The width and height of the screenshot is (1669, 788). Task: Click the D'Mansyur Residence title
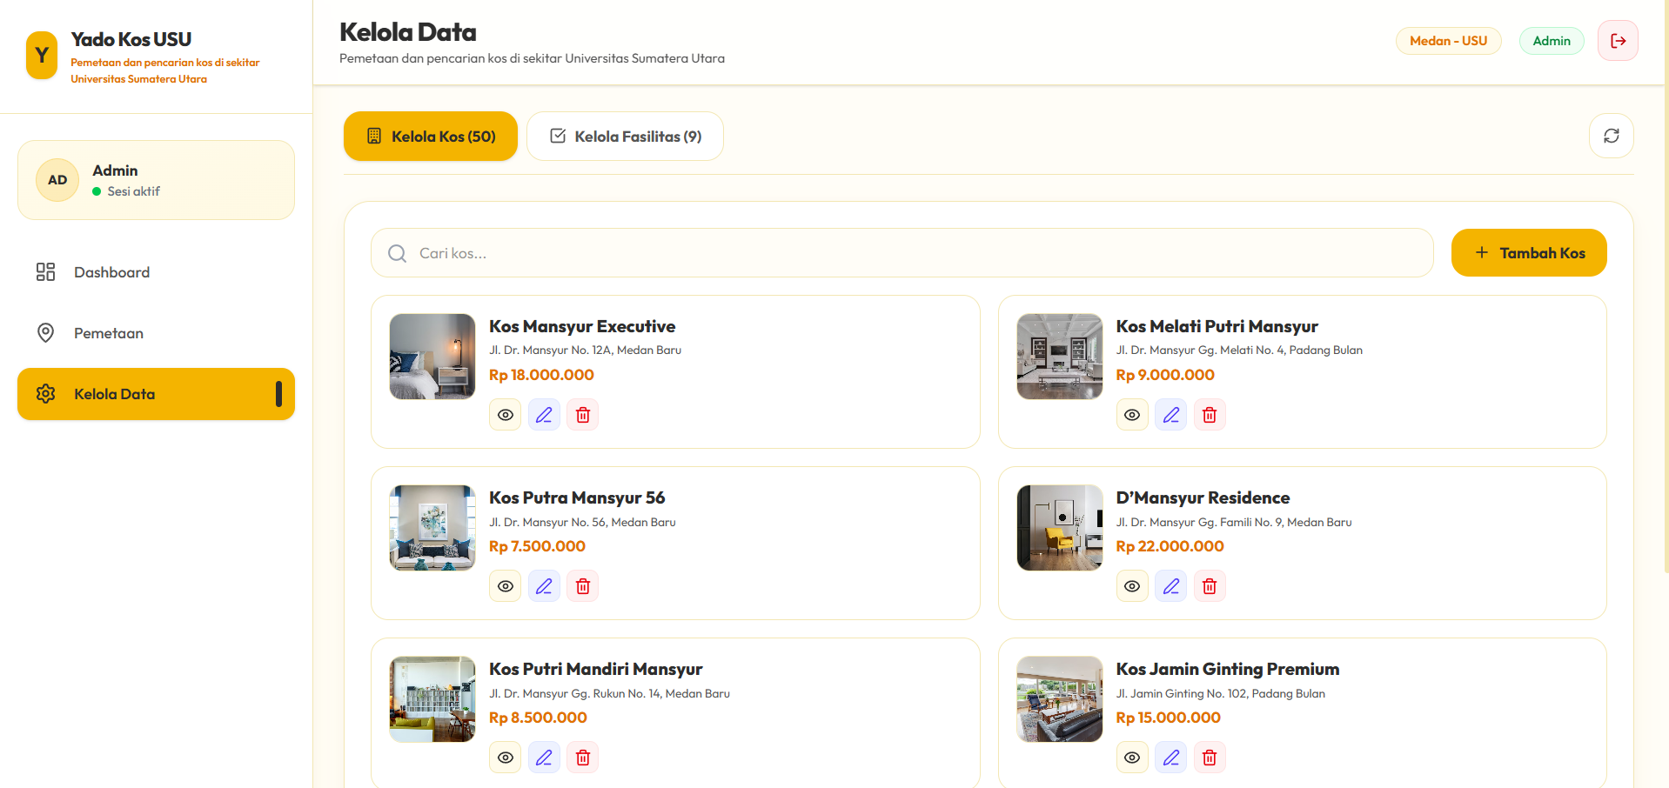[1203, 498]
